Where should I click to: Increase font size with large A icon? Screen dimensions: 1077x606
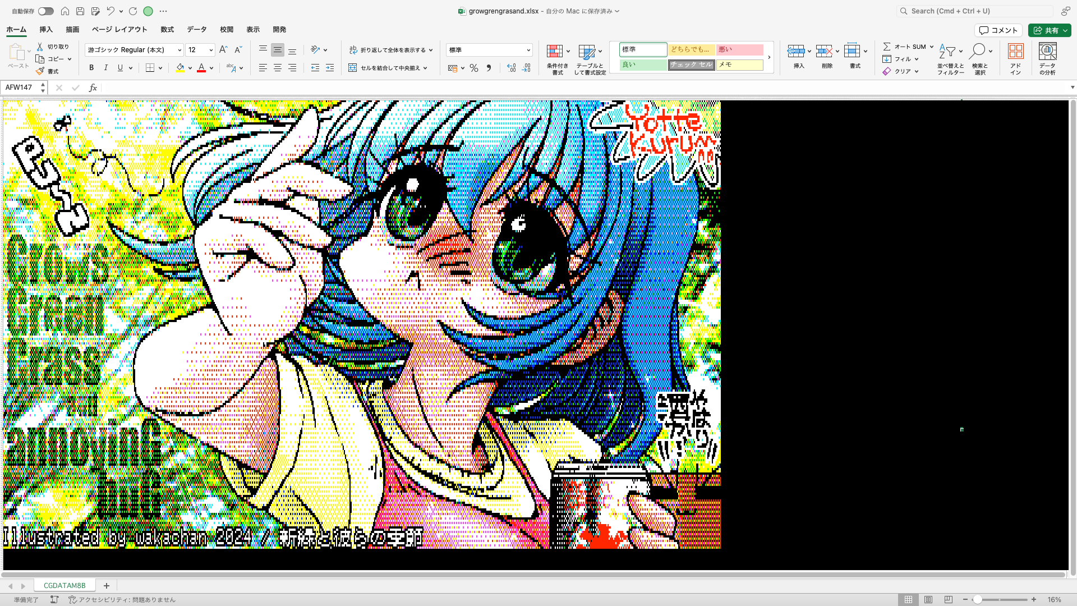tap(223, 50)
